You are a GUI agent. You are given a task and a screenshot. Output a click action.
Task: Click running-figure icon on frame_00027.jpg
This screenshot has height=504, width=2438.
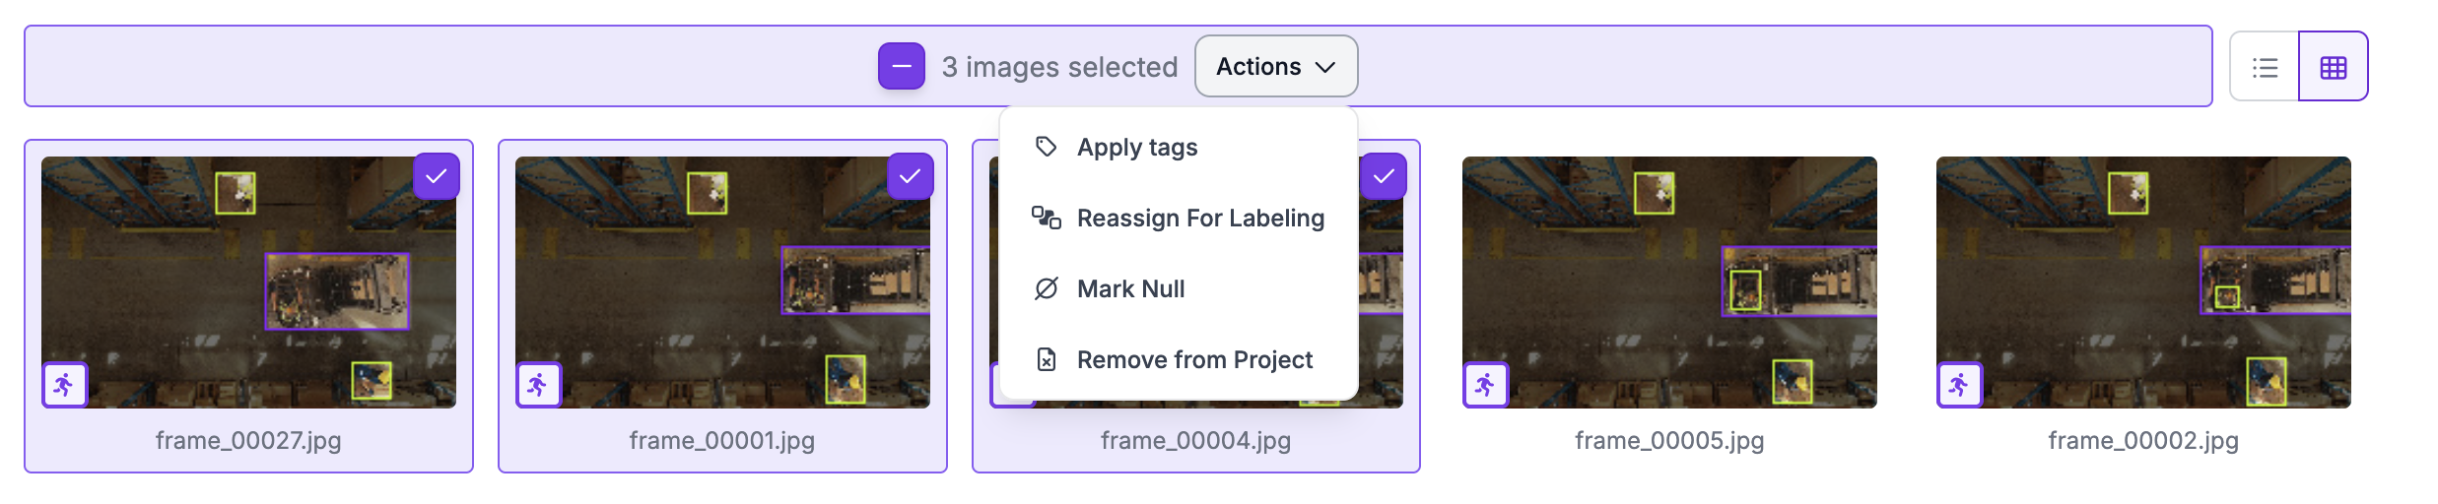pyautogui.click(x=65, y=385)
